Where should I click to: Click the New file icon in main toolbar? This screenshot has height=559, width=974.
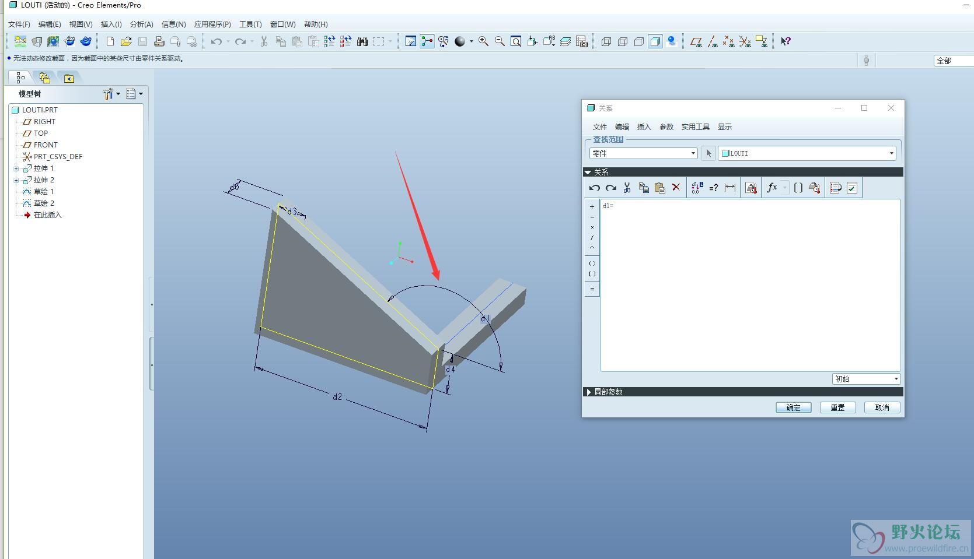tap(110, 41)
